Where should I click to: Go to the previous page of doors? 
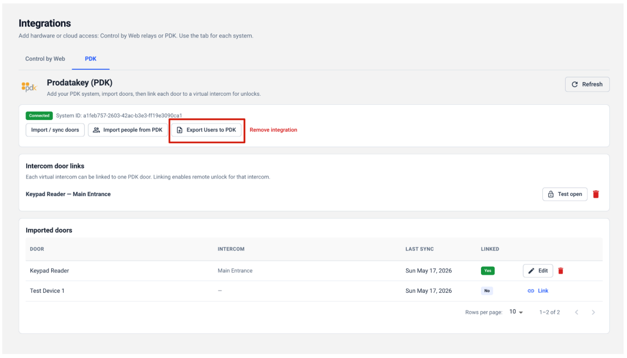tap(576, 312)
